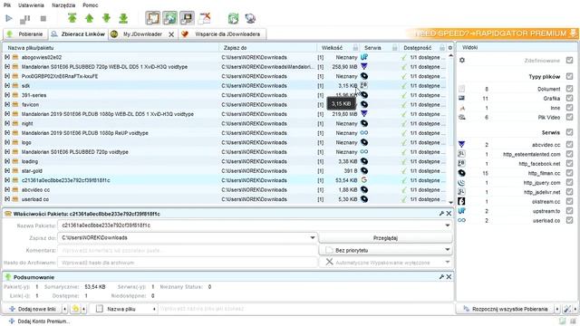Close the Podsumowanie panel

pyautogui.click(x=449, y=277)
